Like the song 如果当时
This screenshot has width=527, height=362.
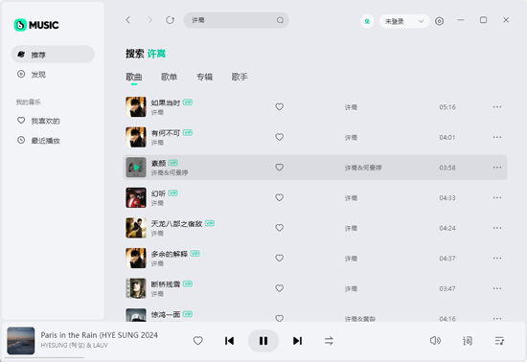tap(279, 107)
